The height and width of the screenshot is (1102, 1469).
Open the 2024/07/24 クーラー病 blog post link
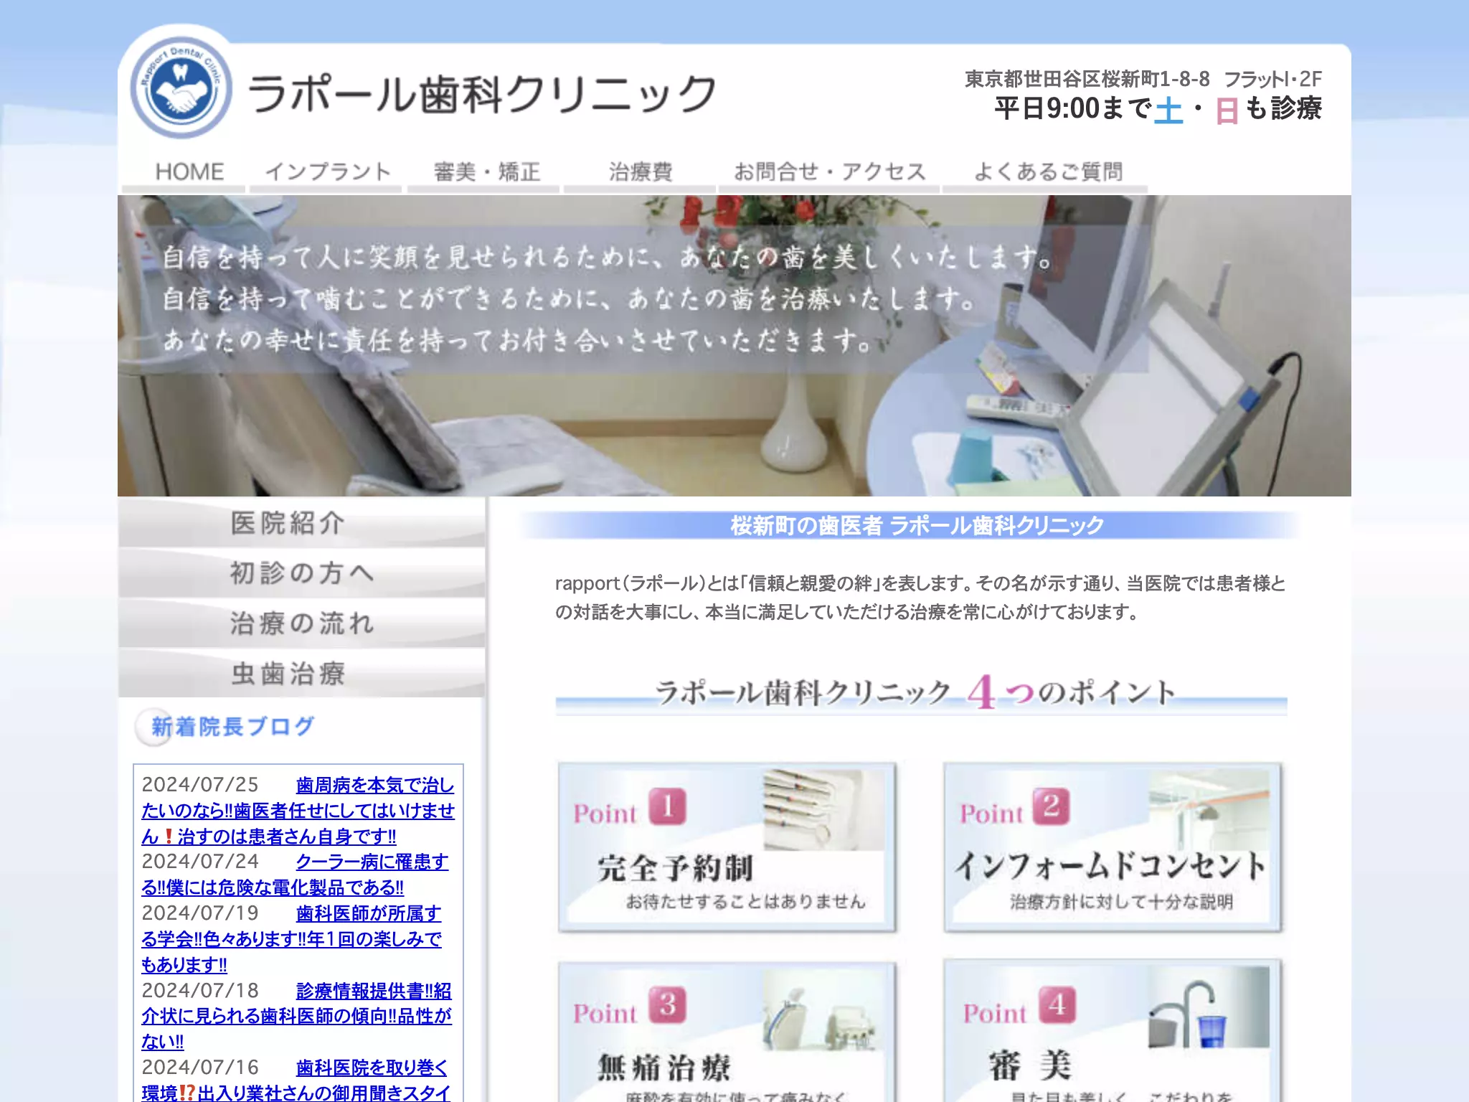click(295, 875)
